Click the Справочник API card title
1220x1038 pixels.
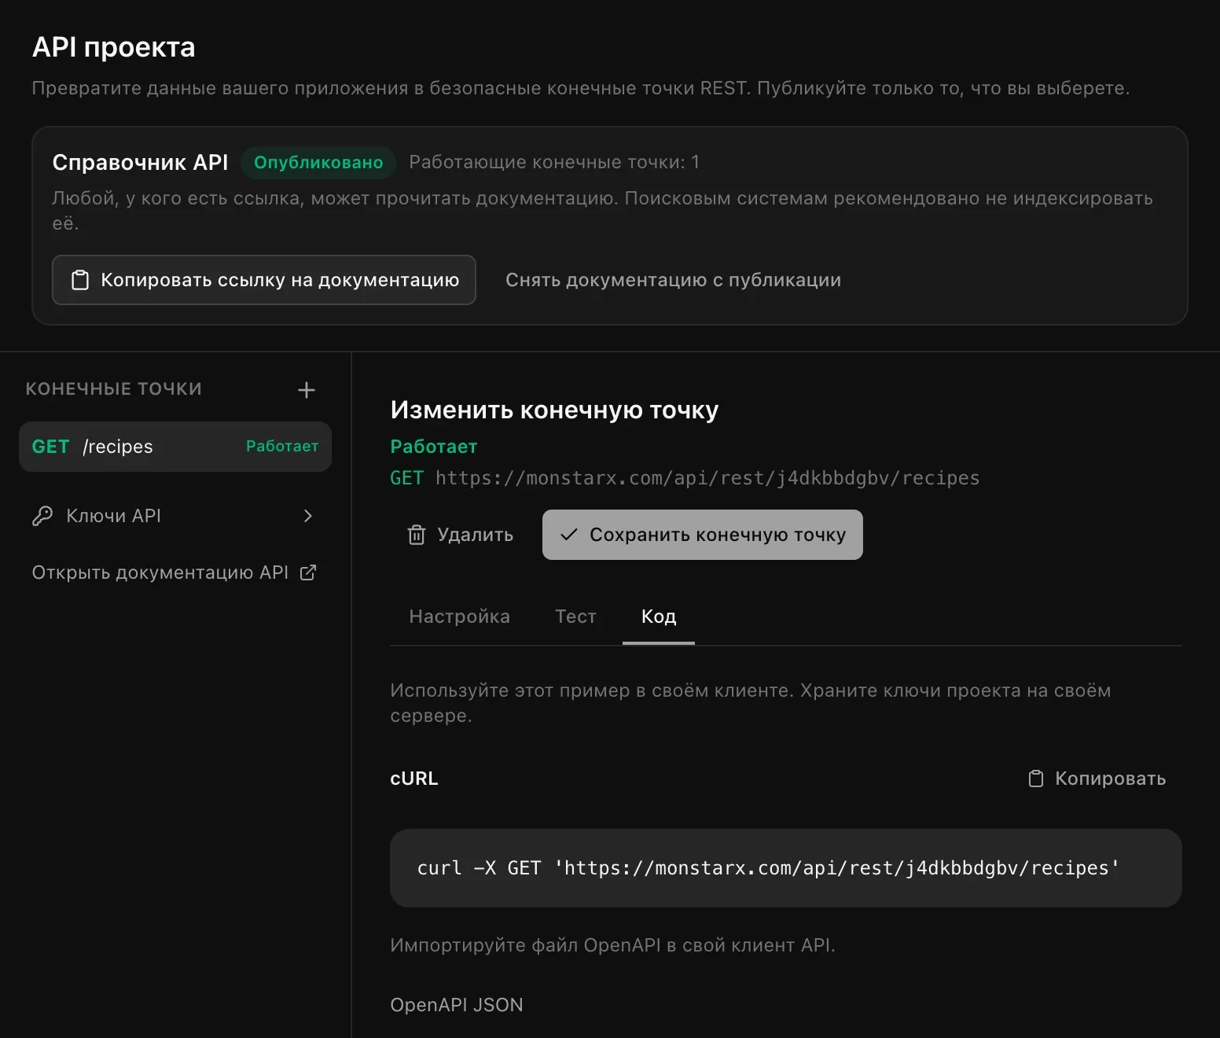tap(140, 163)
